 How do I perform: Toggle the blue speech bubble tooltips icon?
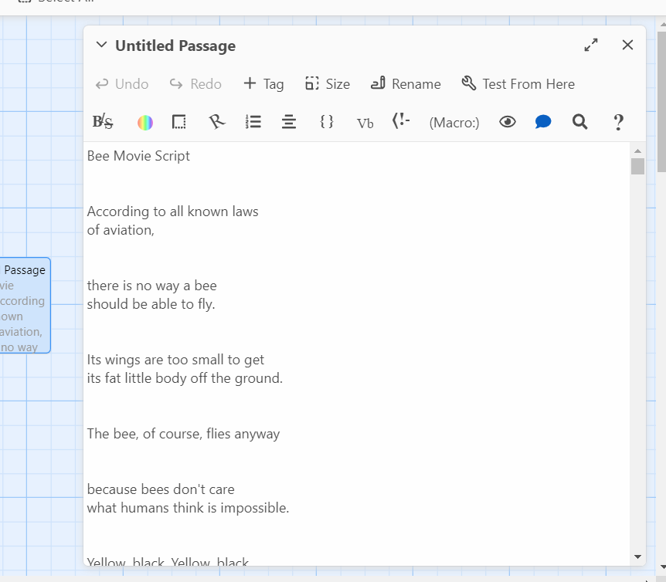click(543, 122)
